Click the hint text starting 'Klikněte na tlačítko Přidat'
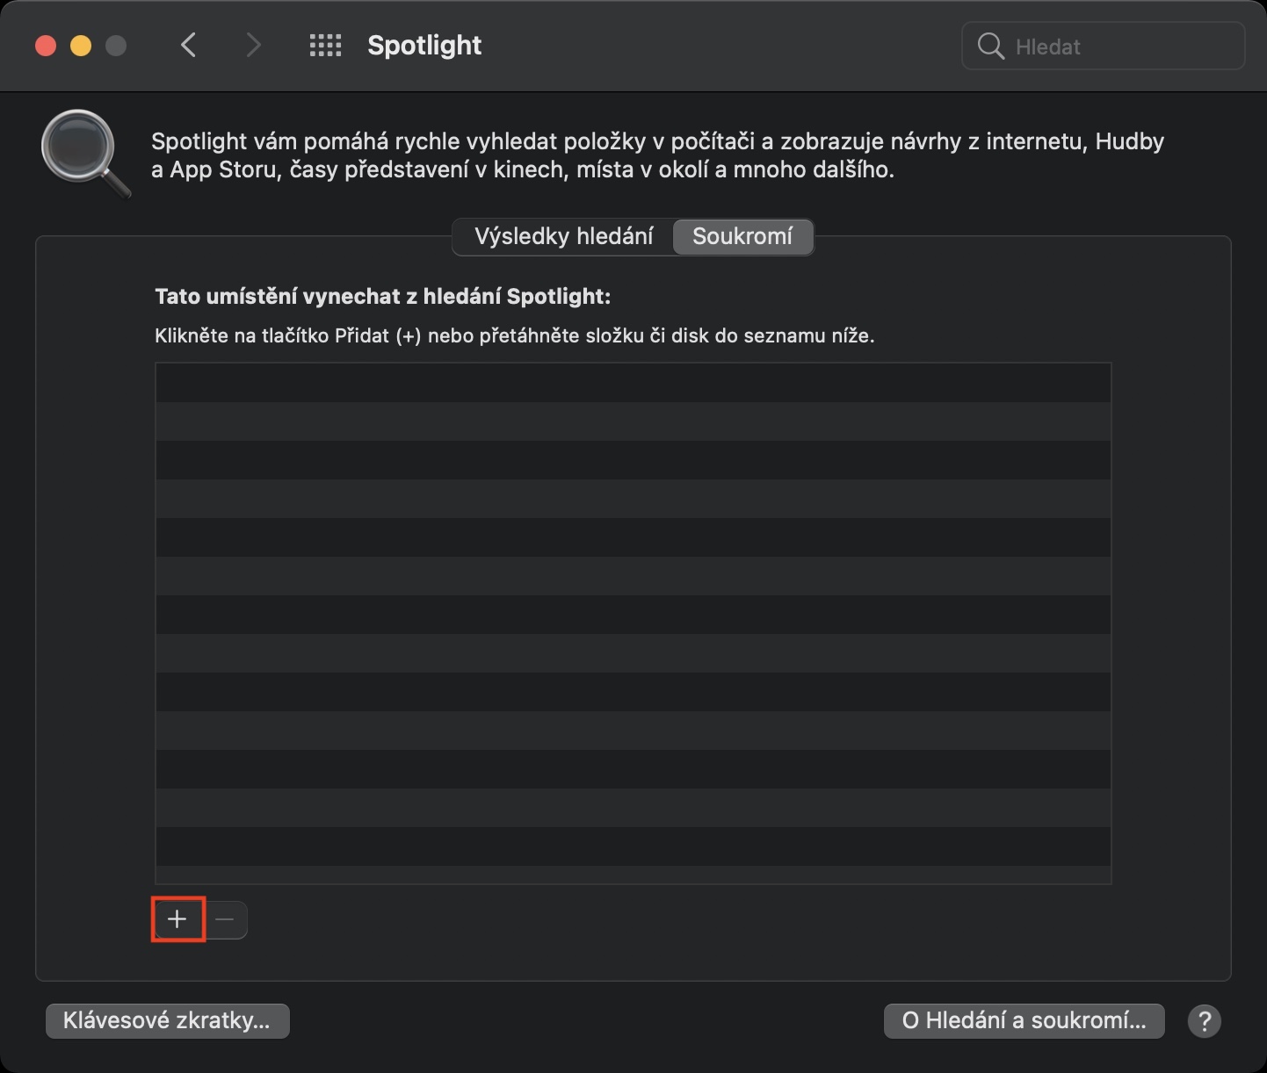Screen dimensions: 1267x1073 [x=515, y=335]
